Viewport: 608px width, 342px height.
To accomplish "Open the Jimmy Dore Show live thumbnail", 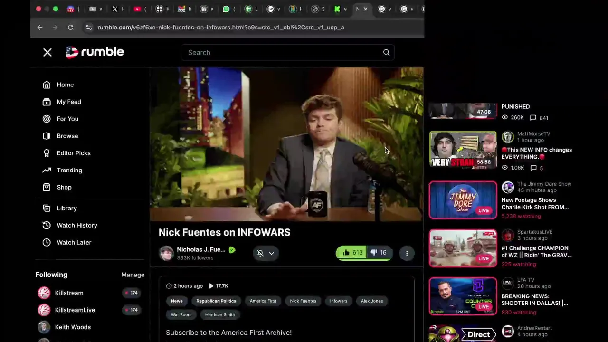I will (463, 200).
